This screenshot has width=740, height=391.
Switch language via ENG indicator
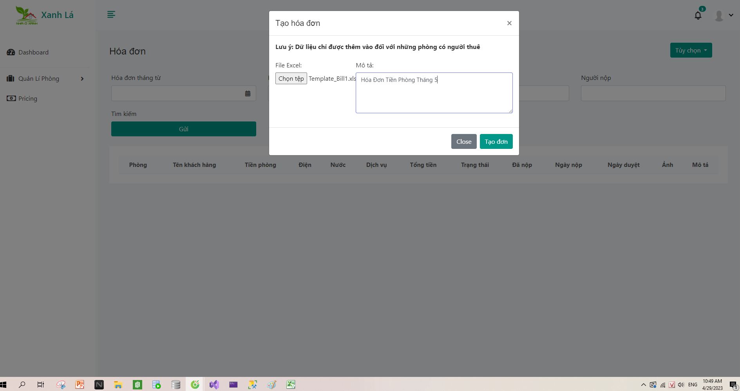[693, 385]
